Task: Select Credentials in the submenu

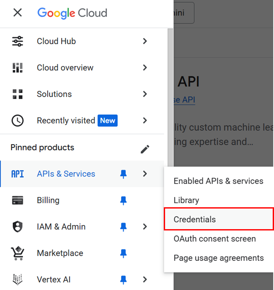Action: pyautogui.click(x=219, y=219)
